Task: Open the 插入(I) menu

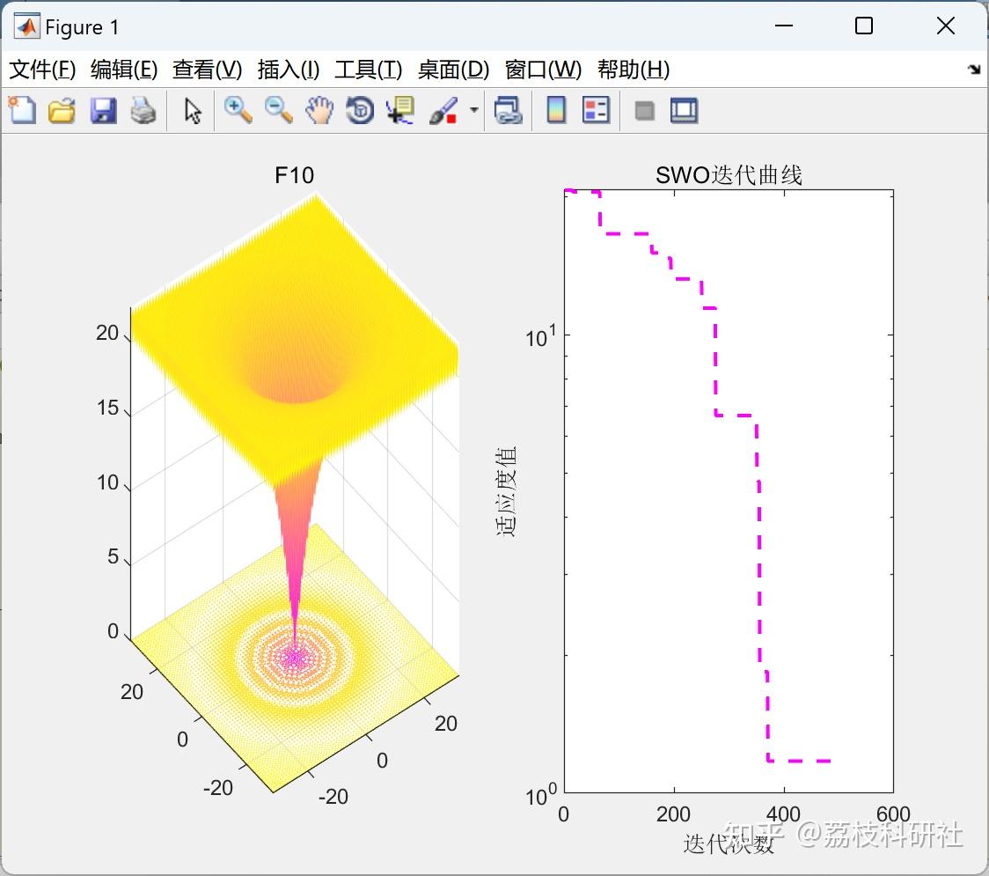Action: pyautogui.click(x=289, y=70)
